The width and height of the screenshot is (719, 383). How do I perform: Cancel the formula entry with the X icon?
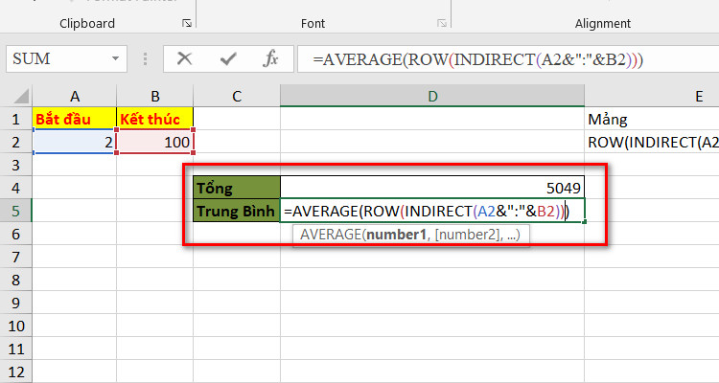click(x=184, y=58)
